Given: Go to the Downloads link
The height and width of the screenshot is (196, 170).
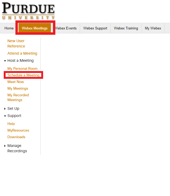Looking at the screenshot, I should point(16,137).
